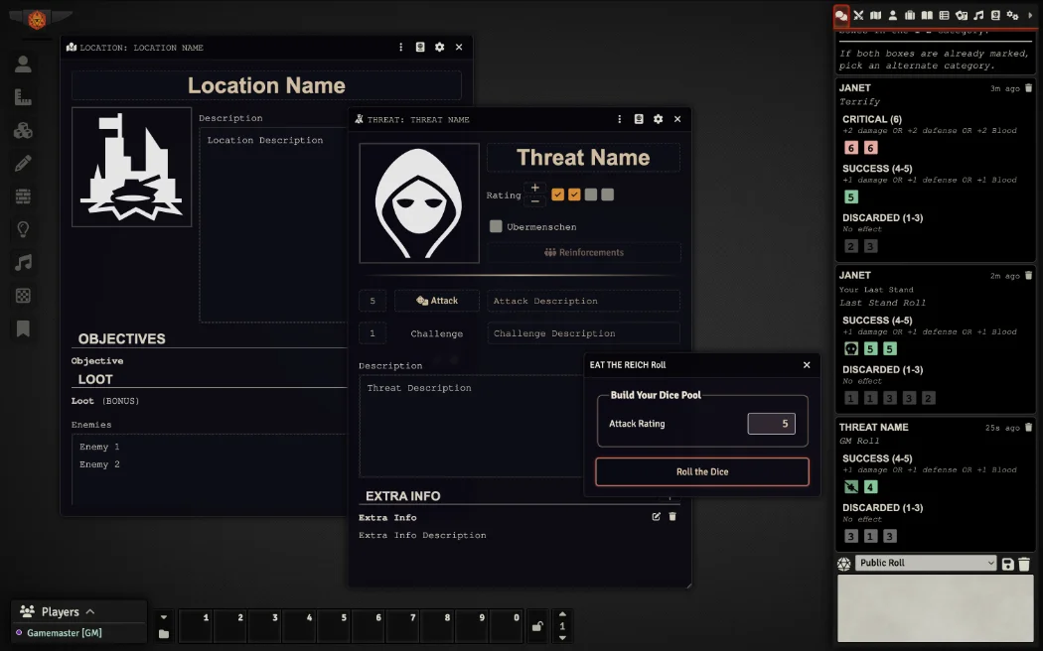Open Threat window sheet settings gear

coord(658,119)
